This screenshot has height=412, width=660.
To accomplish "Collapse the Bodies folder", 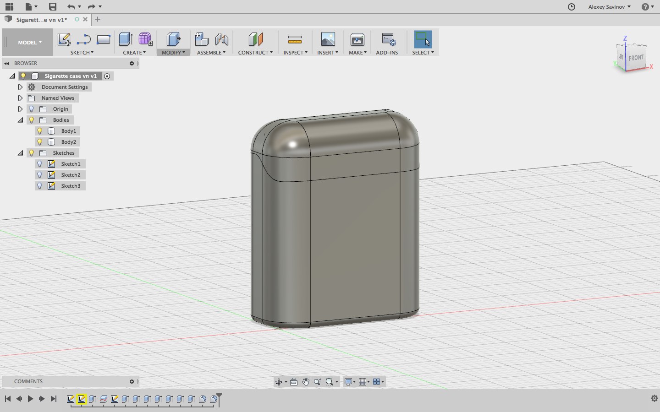I will 20,120.
